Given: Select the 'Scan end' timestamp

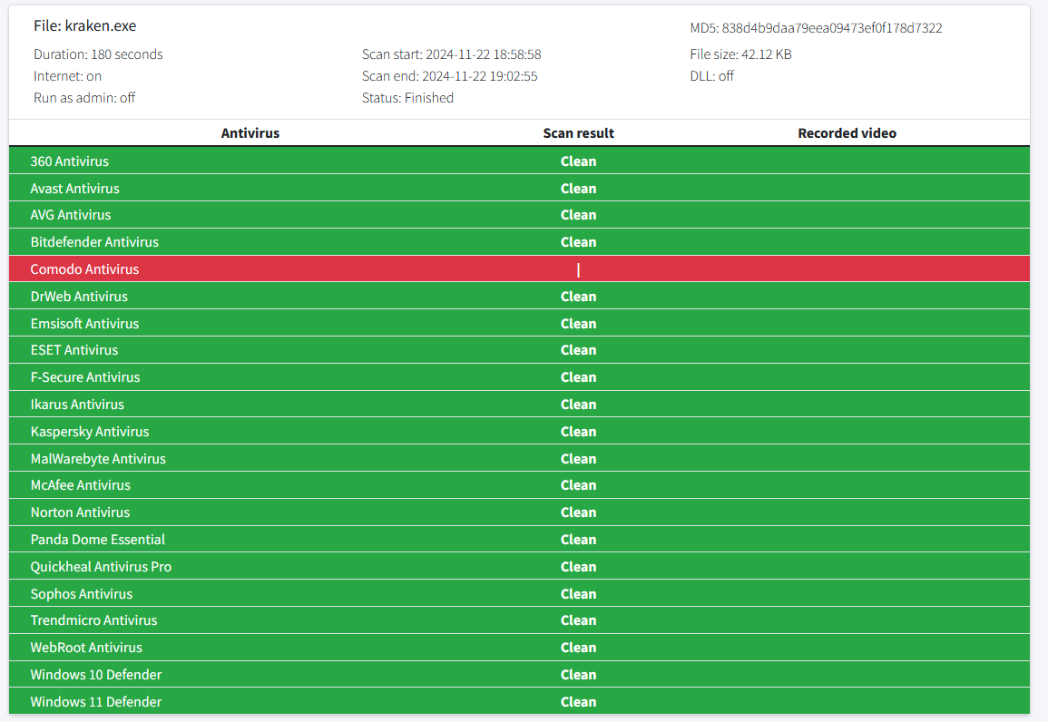Looking at the screenshot, I should click(x=479, y=76).
